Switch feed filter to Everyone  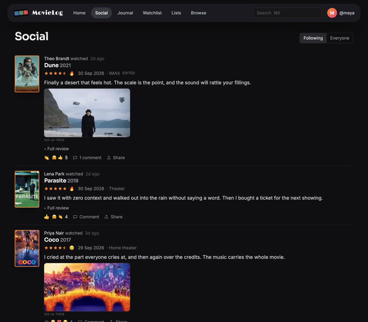tap(340, 38)
